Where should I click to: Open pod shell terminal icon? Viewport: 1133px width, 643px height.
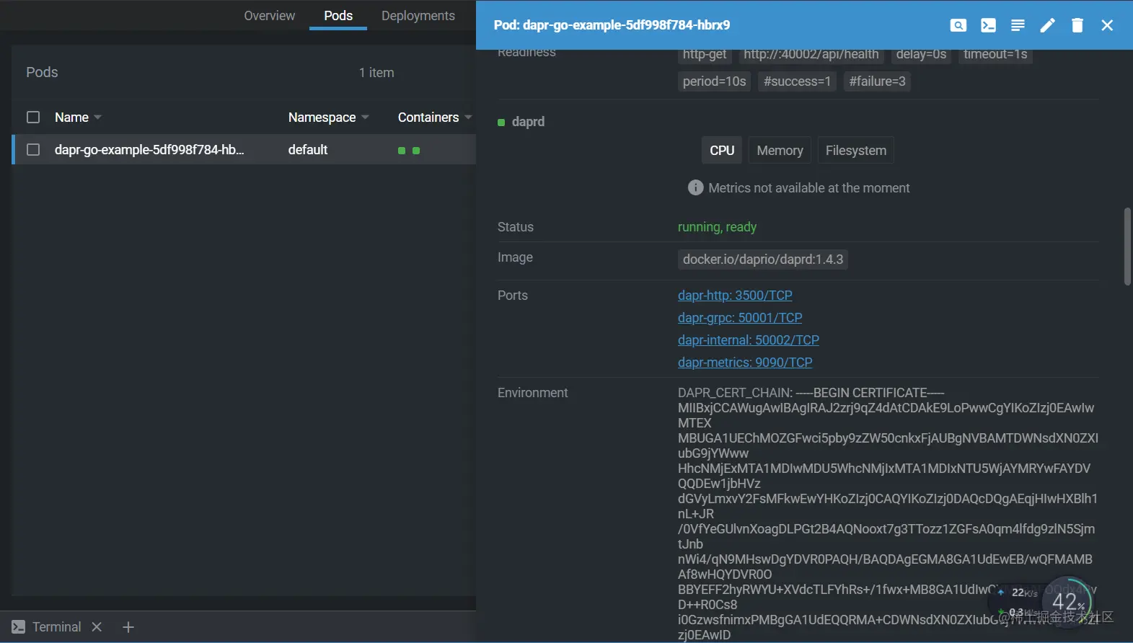tap(988, 25)
